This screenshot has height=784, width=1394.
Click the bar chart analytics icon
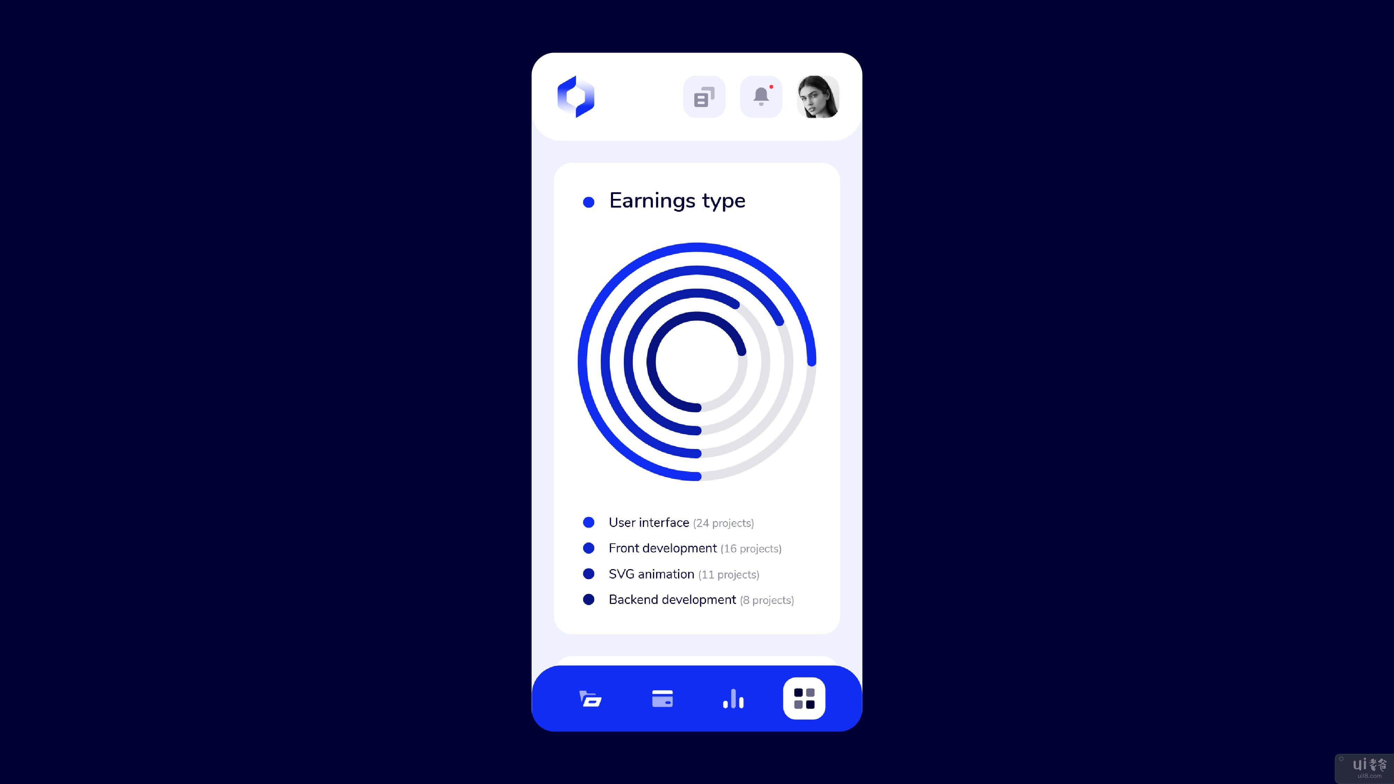pyautogui.click(x=733, y=699)
